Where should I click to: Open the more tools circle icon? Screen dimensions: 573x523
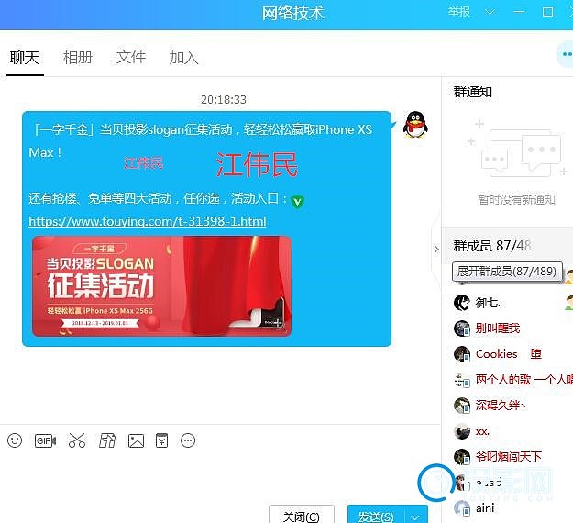pos(188,440)
